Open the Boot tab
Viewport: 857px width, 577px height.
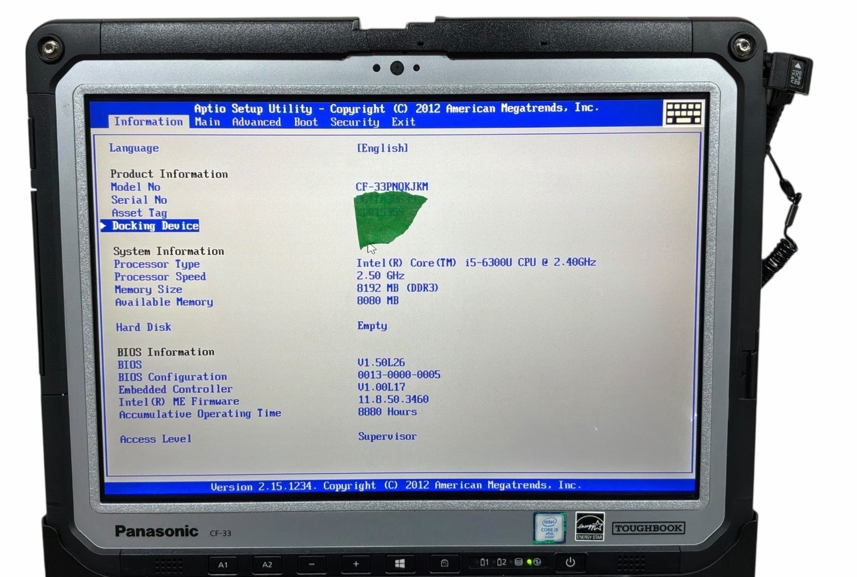tap(306, 122)
